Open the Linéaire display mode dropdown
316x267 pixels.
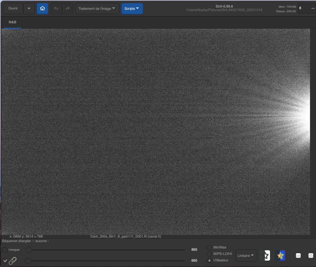coord(245,256)
